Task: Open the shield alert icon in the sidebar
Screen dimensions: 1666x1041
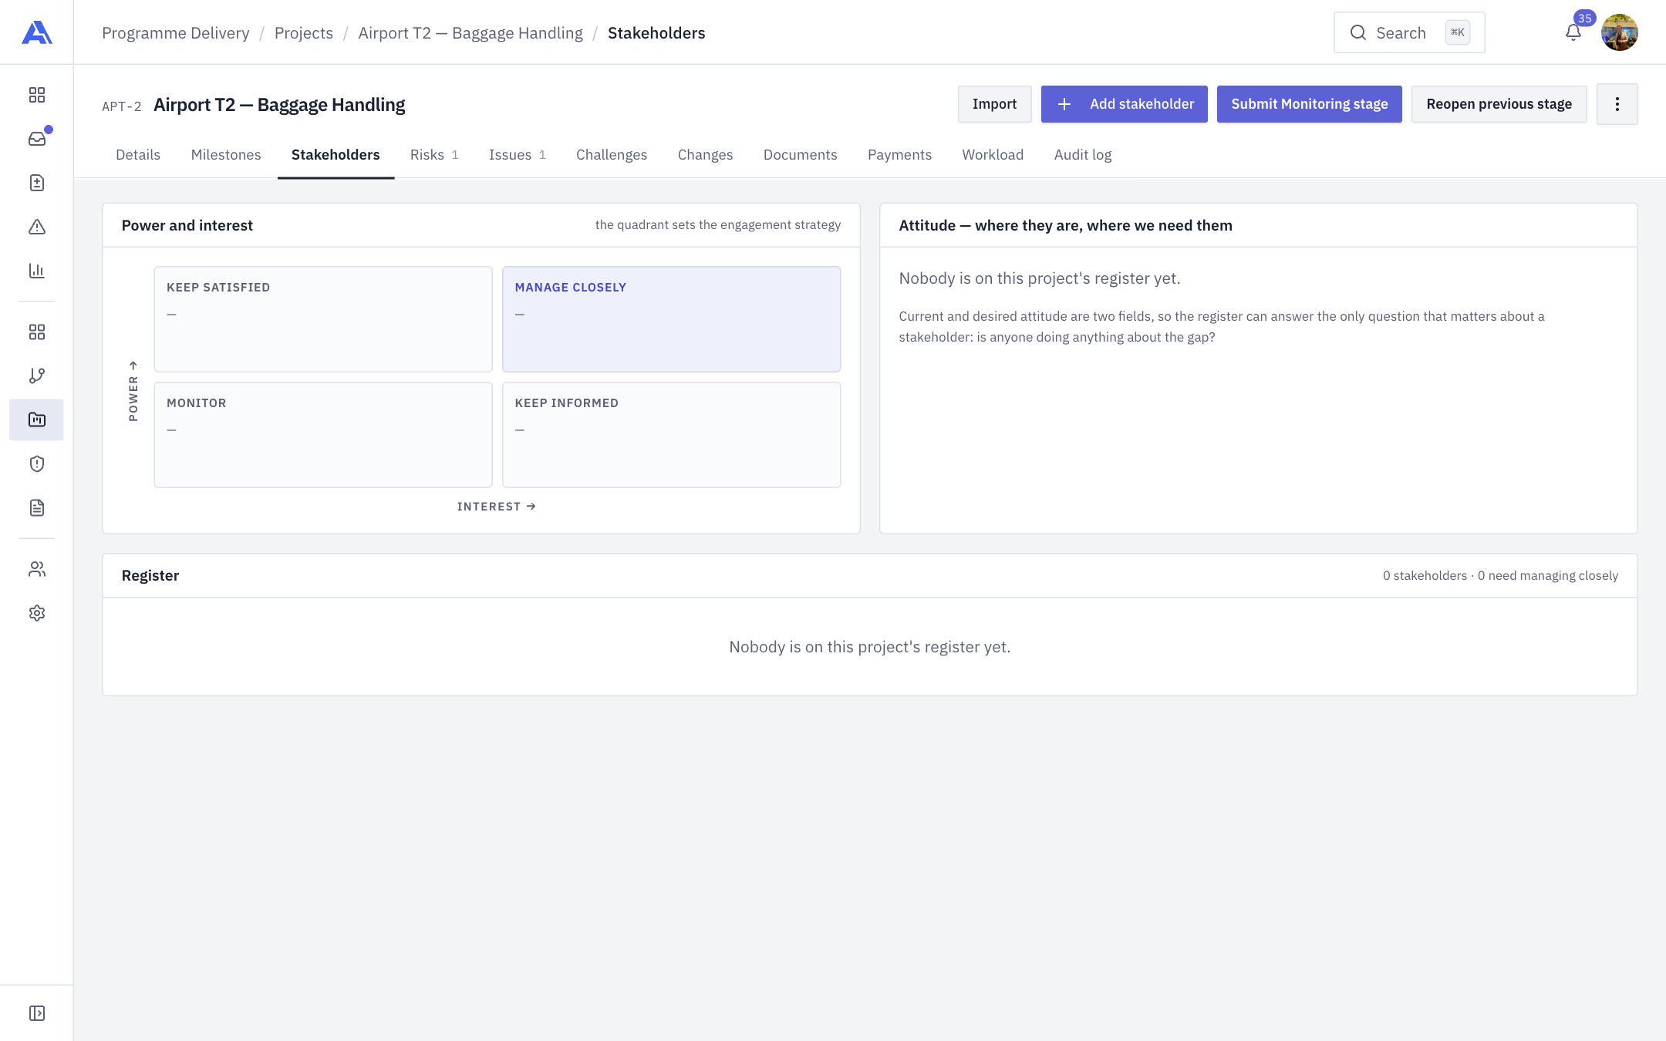Action: tap(36, 463)
